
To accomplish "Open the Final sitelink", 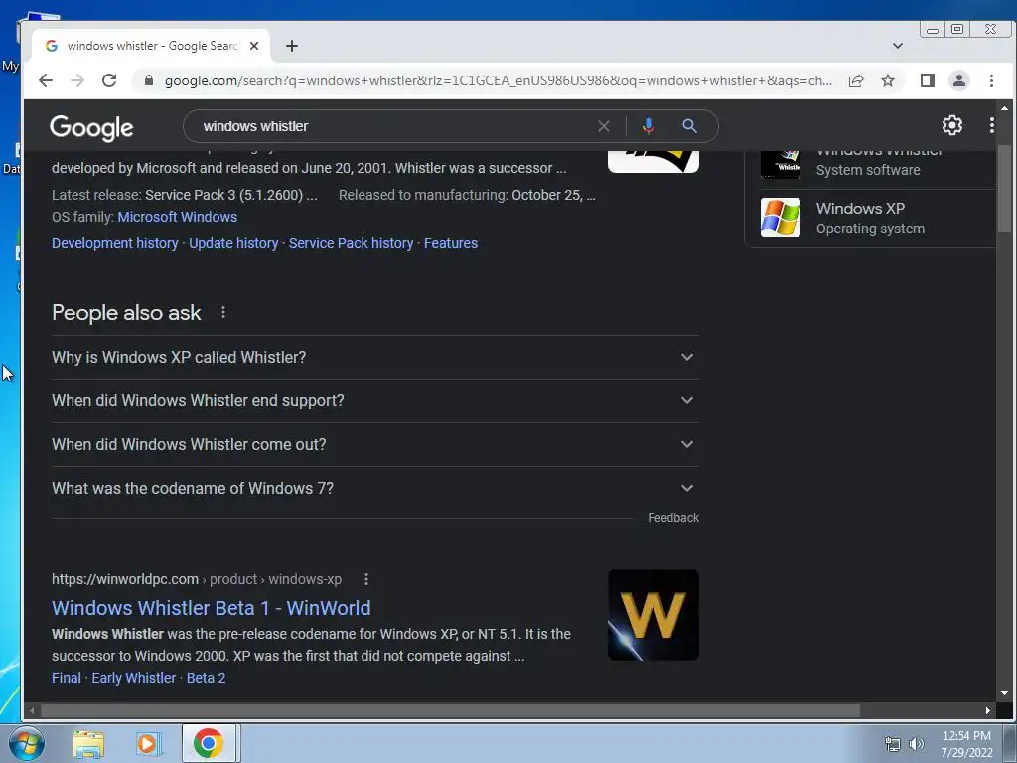I will point(67,678).
